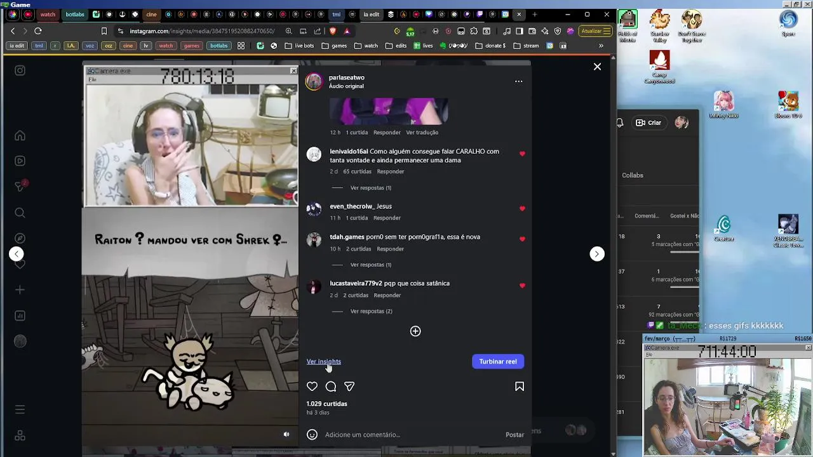Open the Camp Canyonwood desktop icon
This screenshot has height=457, width=813.
click(x=659, y=67)
